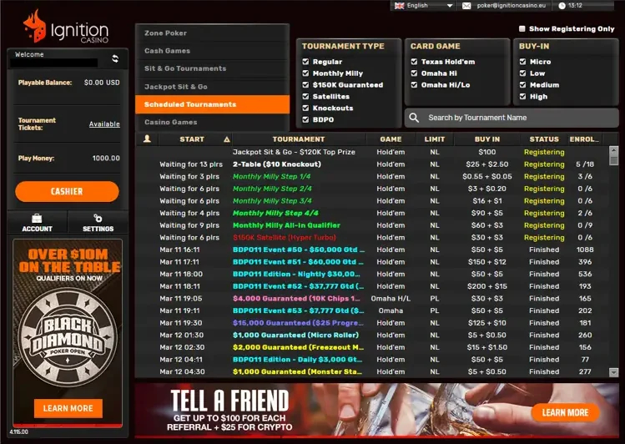Select the 2-Table ($10 Knockout) row
The image size is (625, 444).
pyautogui.click(x=373, y=164)
